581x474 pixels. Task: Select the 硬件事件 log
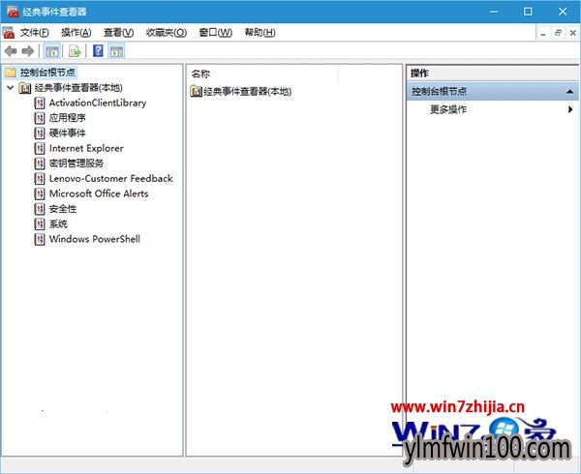(x=68, y=133)
